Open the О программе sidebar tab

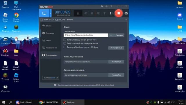click(x=50, y=55)
